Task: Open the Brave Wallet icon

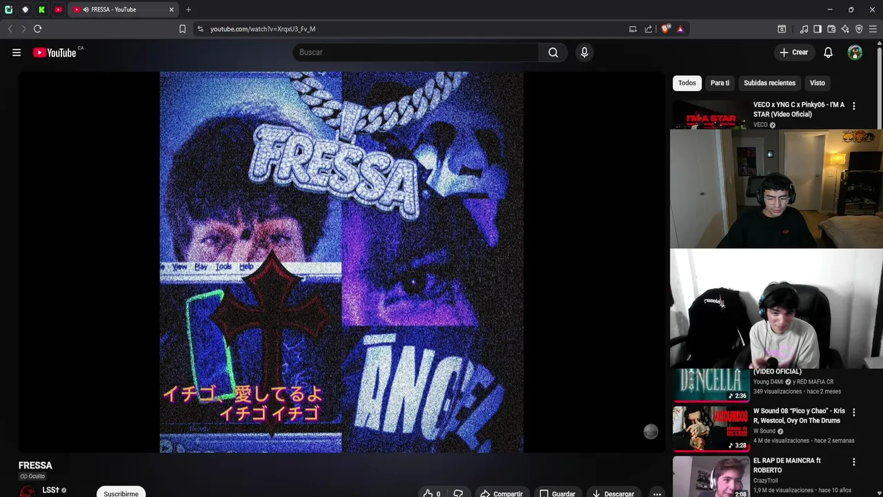Action: point(831,29)
